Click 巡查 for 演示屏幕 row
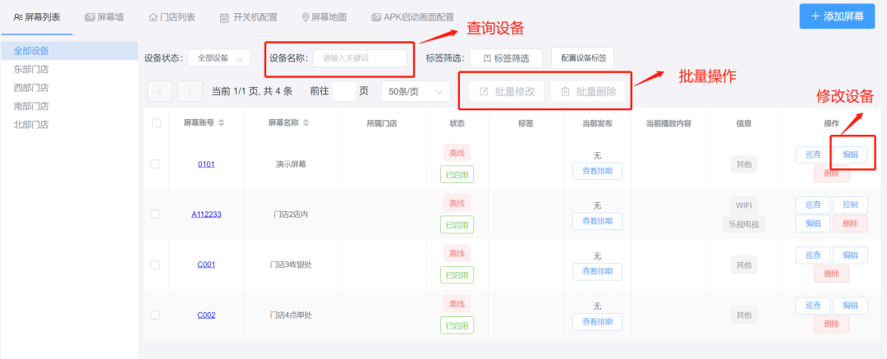 (813, 154)
